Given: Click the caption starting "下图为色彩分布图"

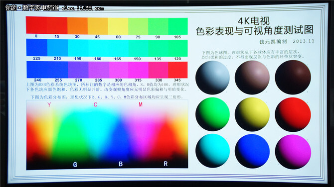Looking at the screenshot, I should (107, 97).
